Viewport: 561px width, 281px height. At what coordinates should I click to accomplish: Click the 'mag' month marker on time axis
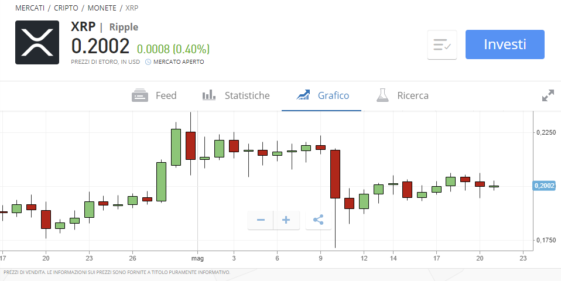point(197,258)
